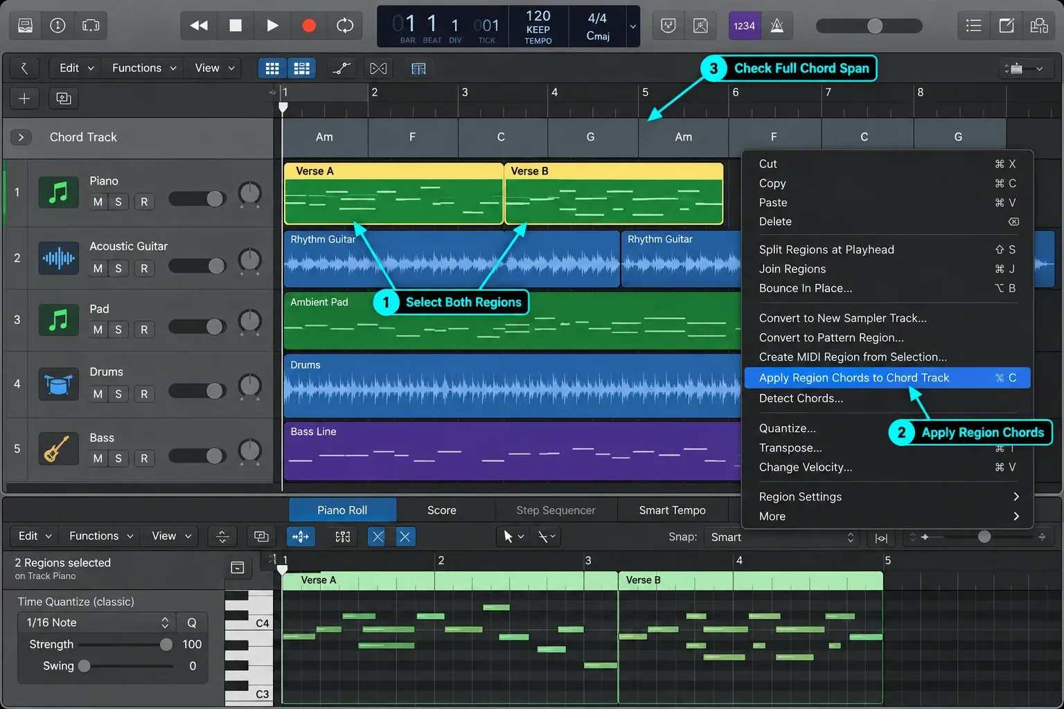The image size is (1064, 709).
Task: Click the duplicate track icon
Action: (x=64, y=98)
